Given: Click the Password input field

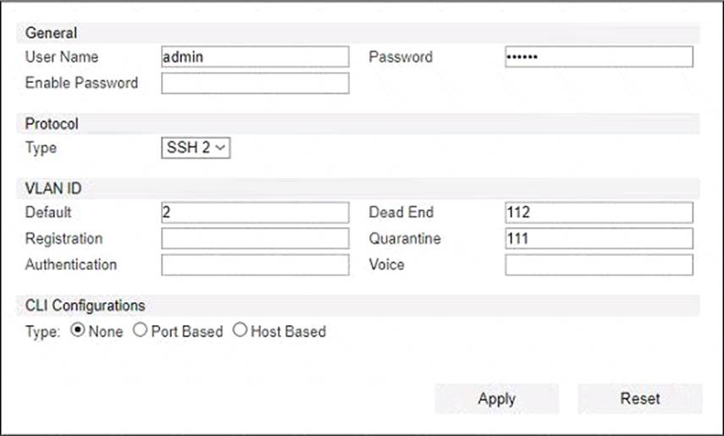Looking at the screenshot, I should tap(599, 57).
